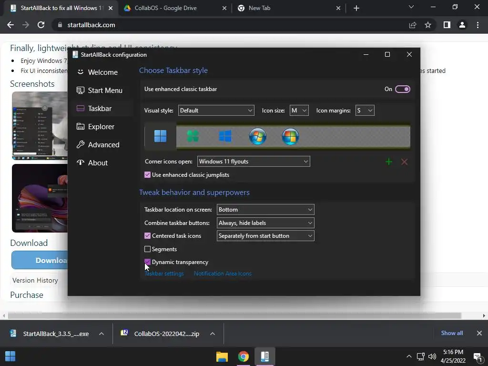Viewport: 488px width, 366px height.
Task: Select the green clover start button style
Action: point(193,136)
